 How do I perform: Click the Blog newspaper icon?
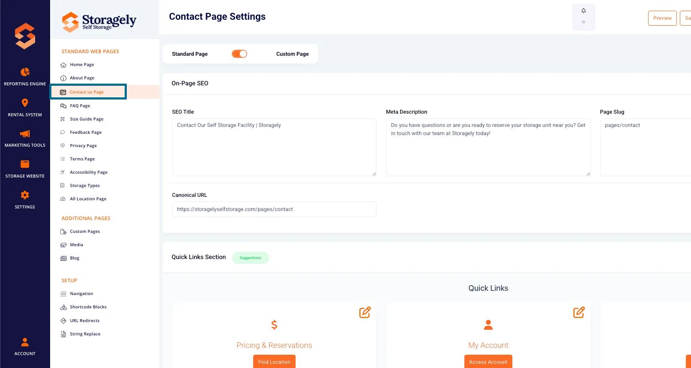point(63,258)
